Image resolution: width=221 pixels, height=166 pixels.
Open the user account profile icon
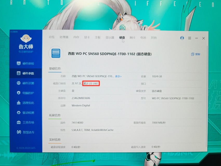pos(182,38)
